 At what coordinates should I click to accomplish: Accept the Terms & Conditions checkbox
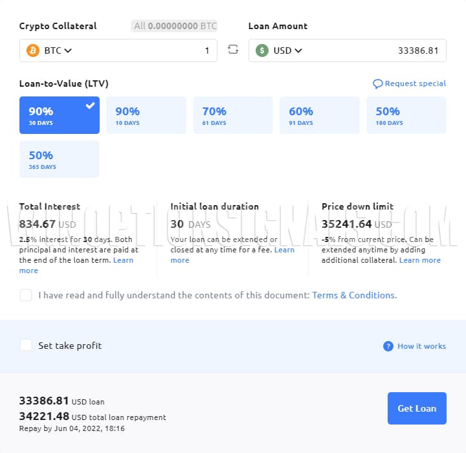(x=26, y=295)
